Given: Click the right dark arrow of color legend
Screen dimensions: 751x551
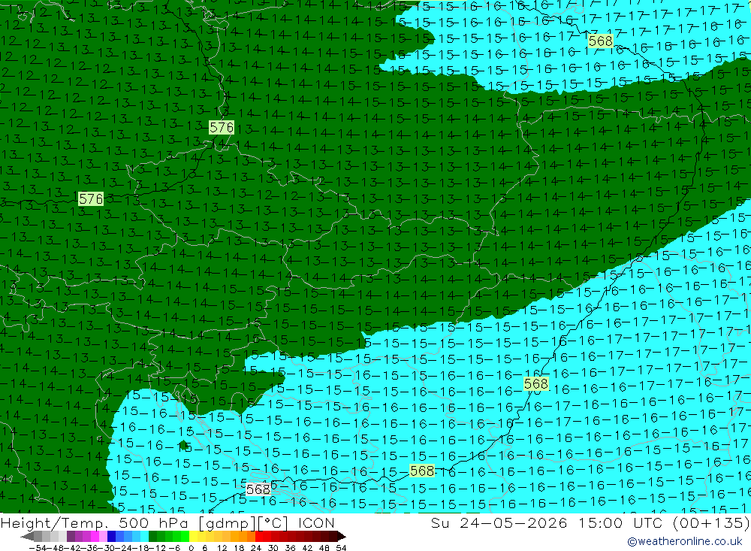Looking at the screenshot, I should tap(341, 537).
